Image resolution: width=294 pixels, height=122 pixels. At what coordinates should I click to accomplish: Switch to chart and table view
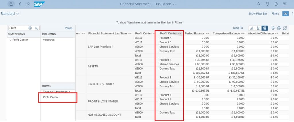point(258,28)
